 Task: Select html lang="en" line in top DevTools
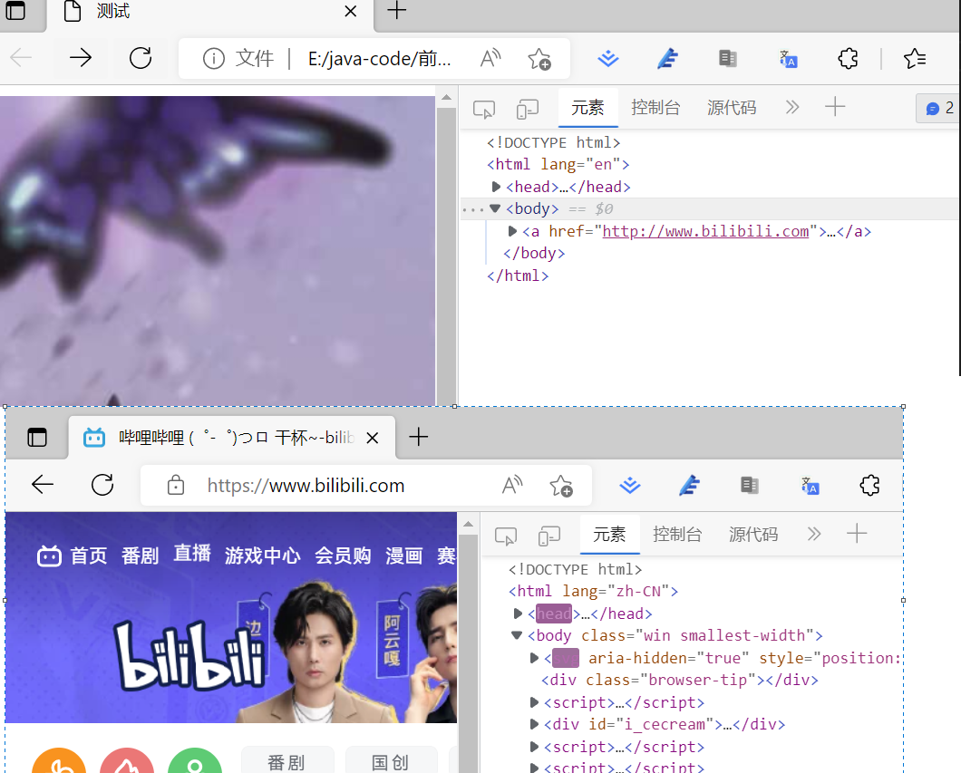[x=558, y=164]
